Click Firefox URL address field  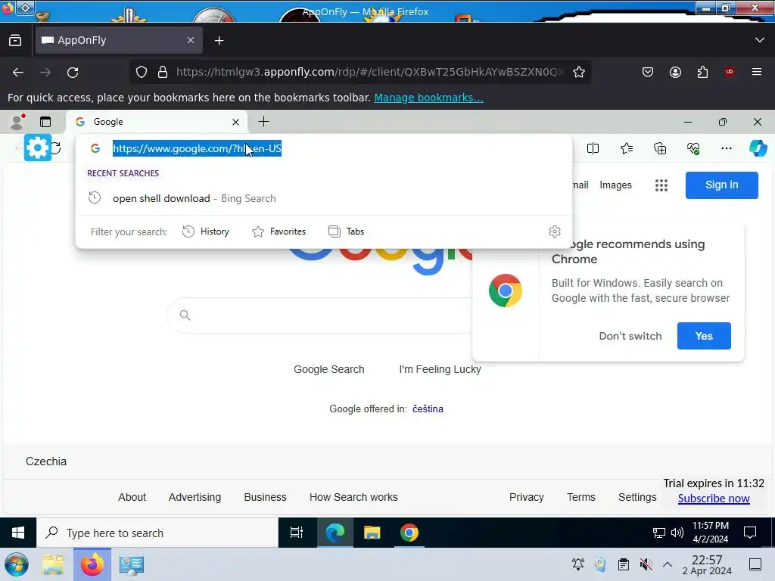pyautogui.click(x=369, y=72)
